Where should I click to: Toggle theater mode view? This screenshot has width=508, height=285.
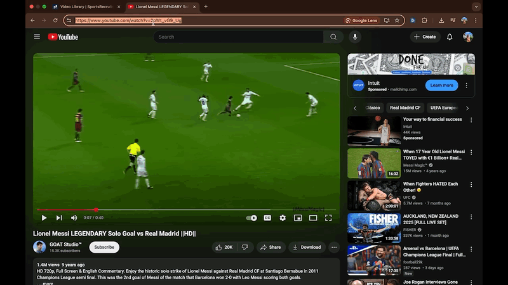[313, 218]
